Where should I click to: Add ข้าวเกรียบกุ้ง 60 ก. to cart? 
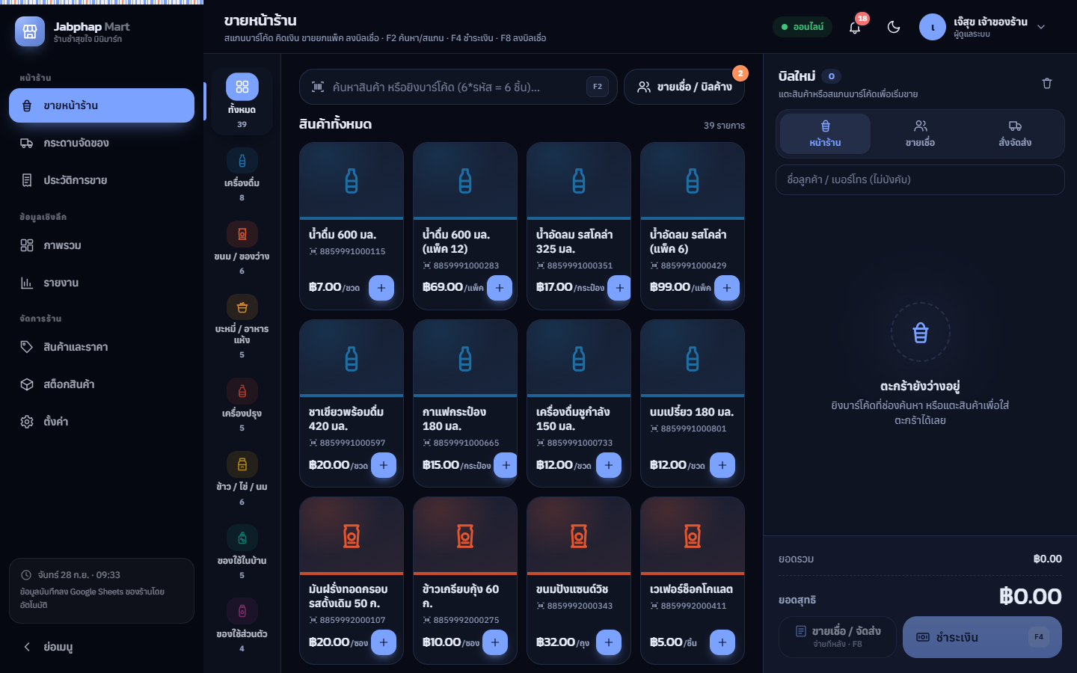pos(495,642)
